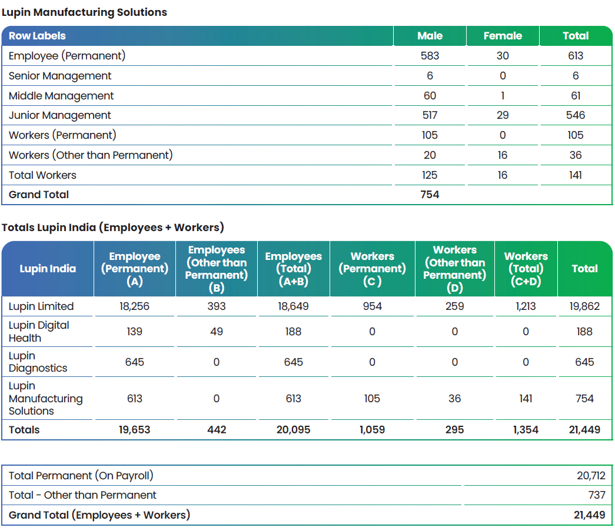Select the 'Lupin Digital Health' row label

coord(39,332)
